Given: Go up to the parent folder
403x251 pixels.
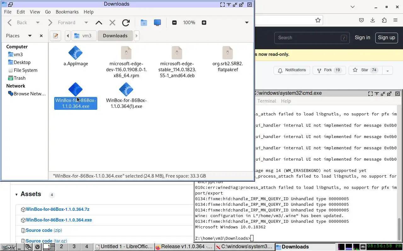Looking at the screenshot, I should tap(99, 23).
